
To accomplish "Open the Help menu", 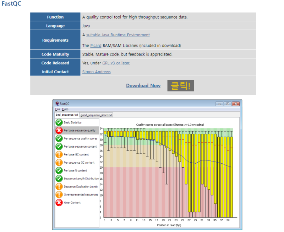I will tap(65, 109).
